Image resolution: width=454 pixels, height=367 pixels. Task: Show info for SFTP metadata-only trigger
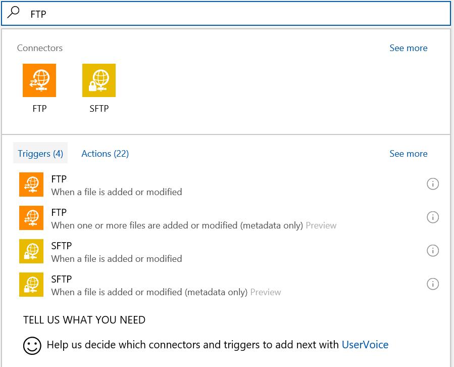click(x=433, y=284)
